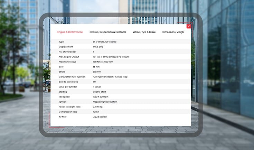The height and width of the screenshot is (150, 254).
Task: Click the Carburettor/Fuel injection label
Action: point(72,77)
